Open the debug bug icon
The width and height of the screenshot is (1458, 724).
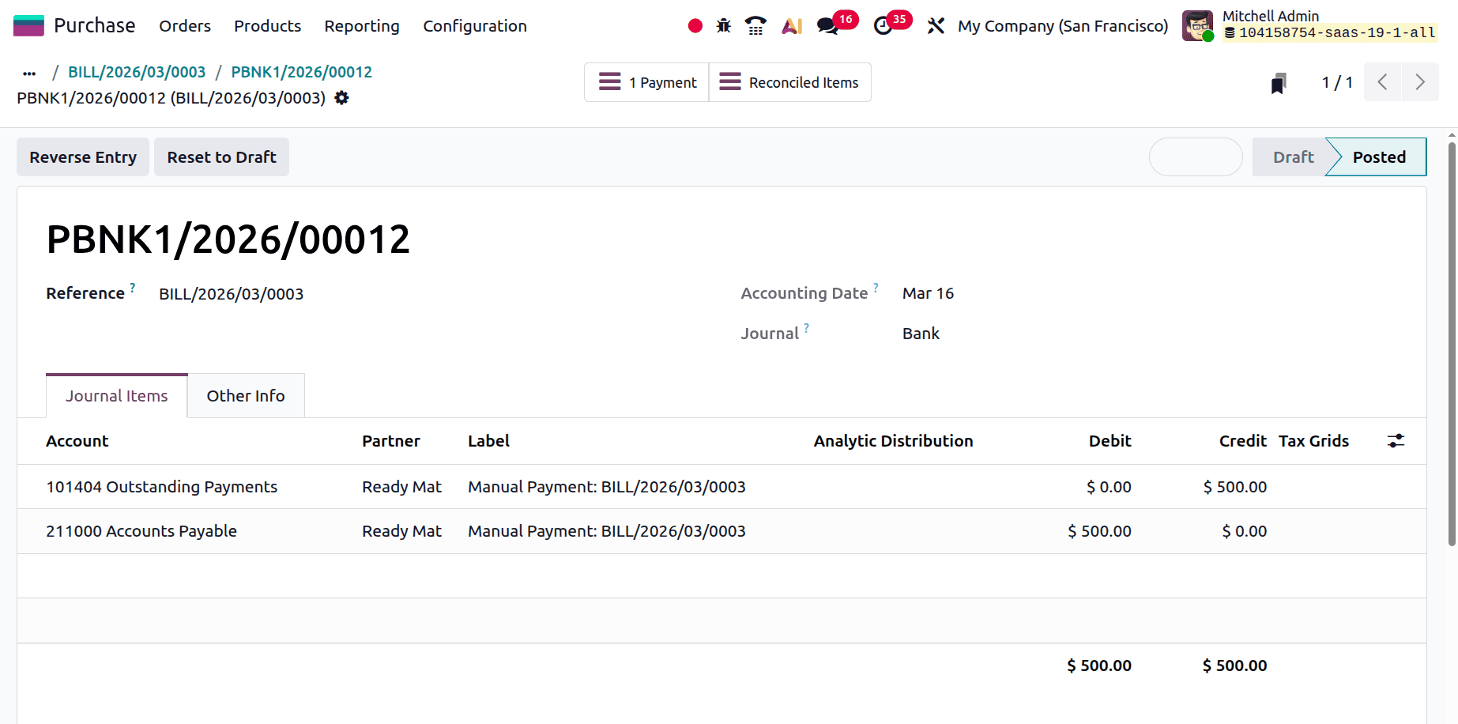[723, 25]
